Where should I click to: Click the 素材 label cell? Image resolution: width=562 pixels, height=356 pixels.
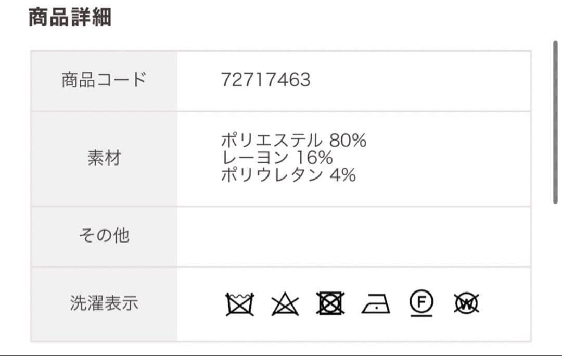pyautogui.click(x=104, y=158)
